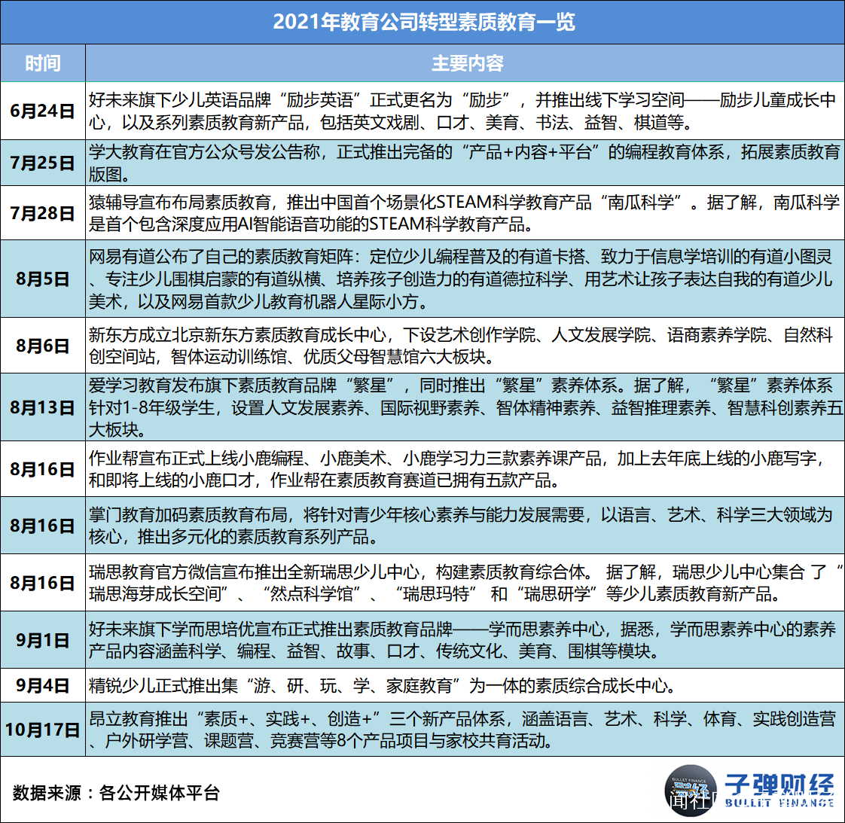Click the 8月13日 date cell
Screen dimensions: 845x823
[43, 407]
